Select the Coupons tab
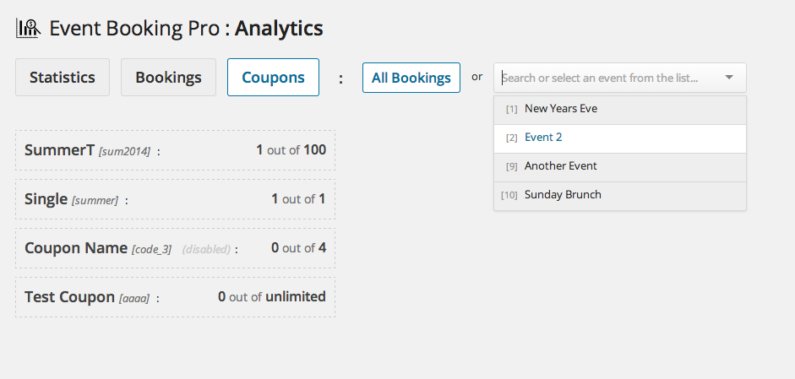Screen dimensions: 795x379 273,77
